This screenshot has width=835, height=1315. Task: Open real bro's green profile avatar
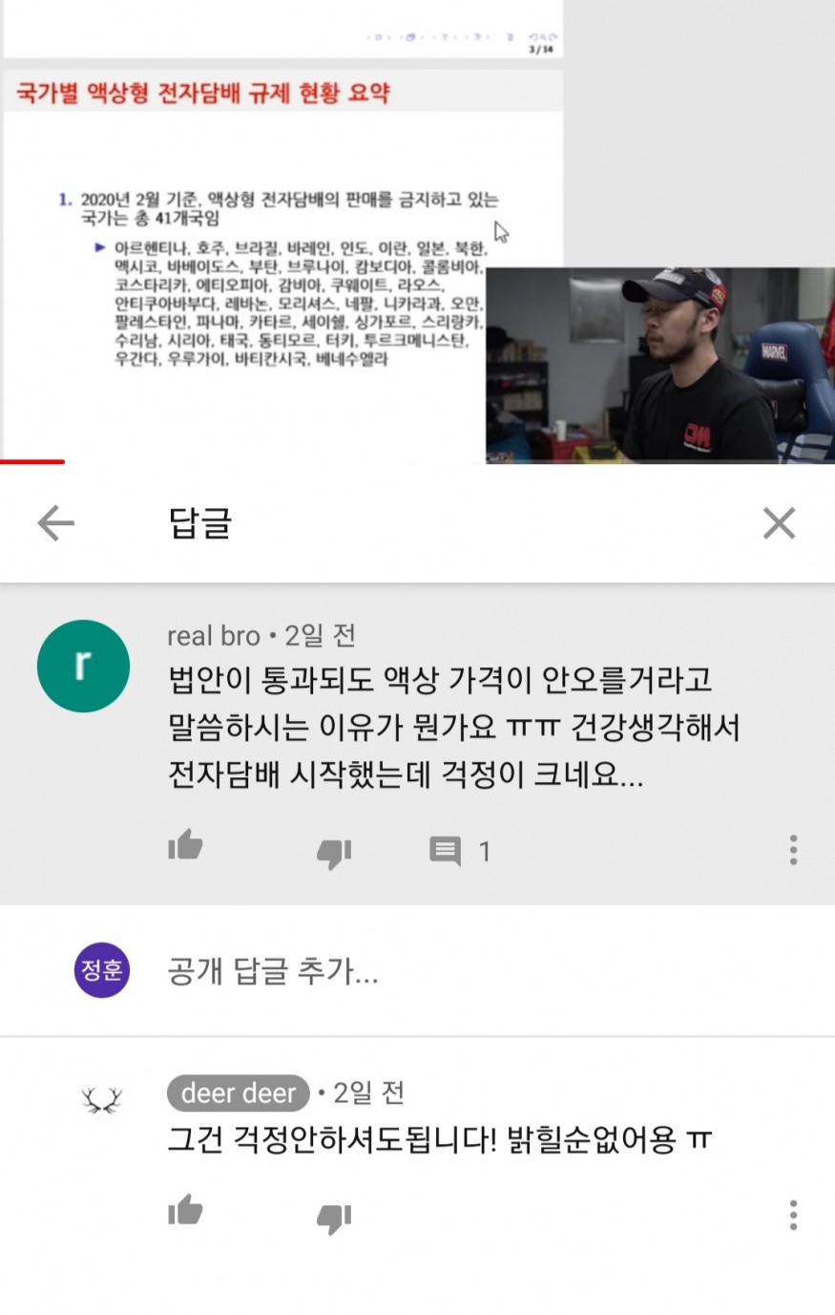point(83,666)
